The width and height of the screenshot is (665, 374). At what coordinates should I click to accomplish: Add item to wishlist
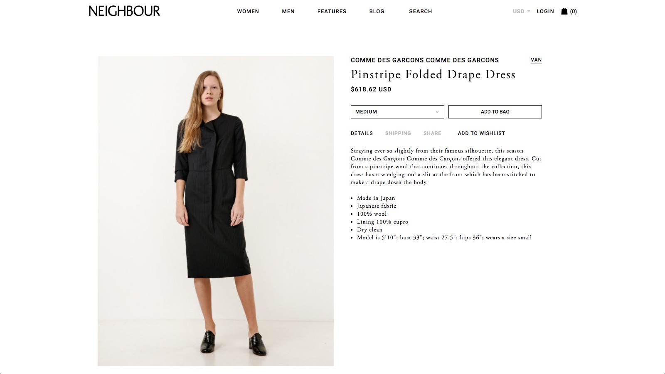tap(481, 133)
